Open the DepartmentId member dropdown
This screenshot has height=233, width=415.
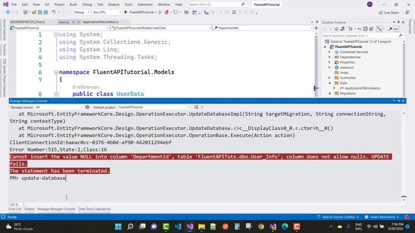(x=263, y=28)
